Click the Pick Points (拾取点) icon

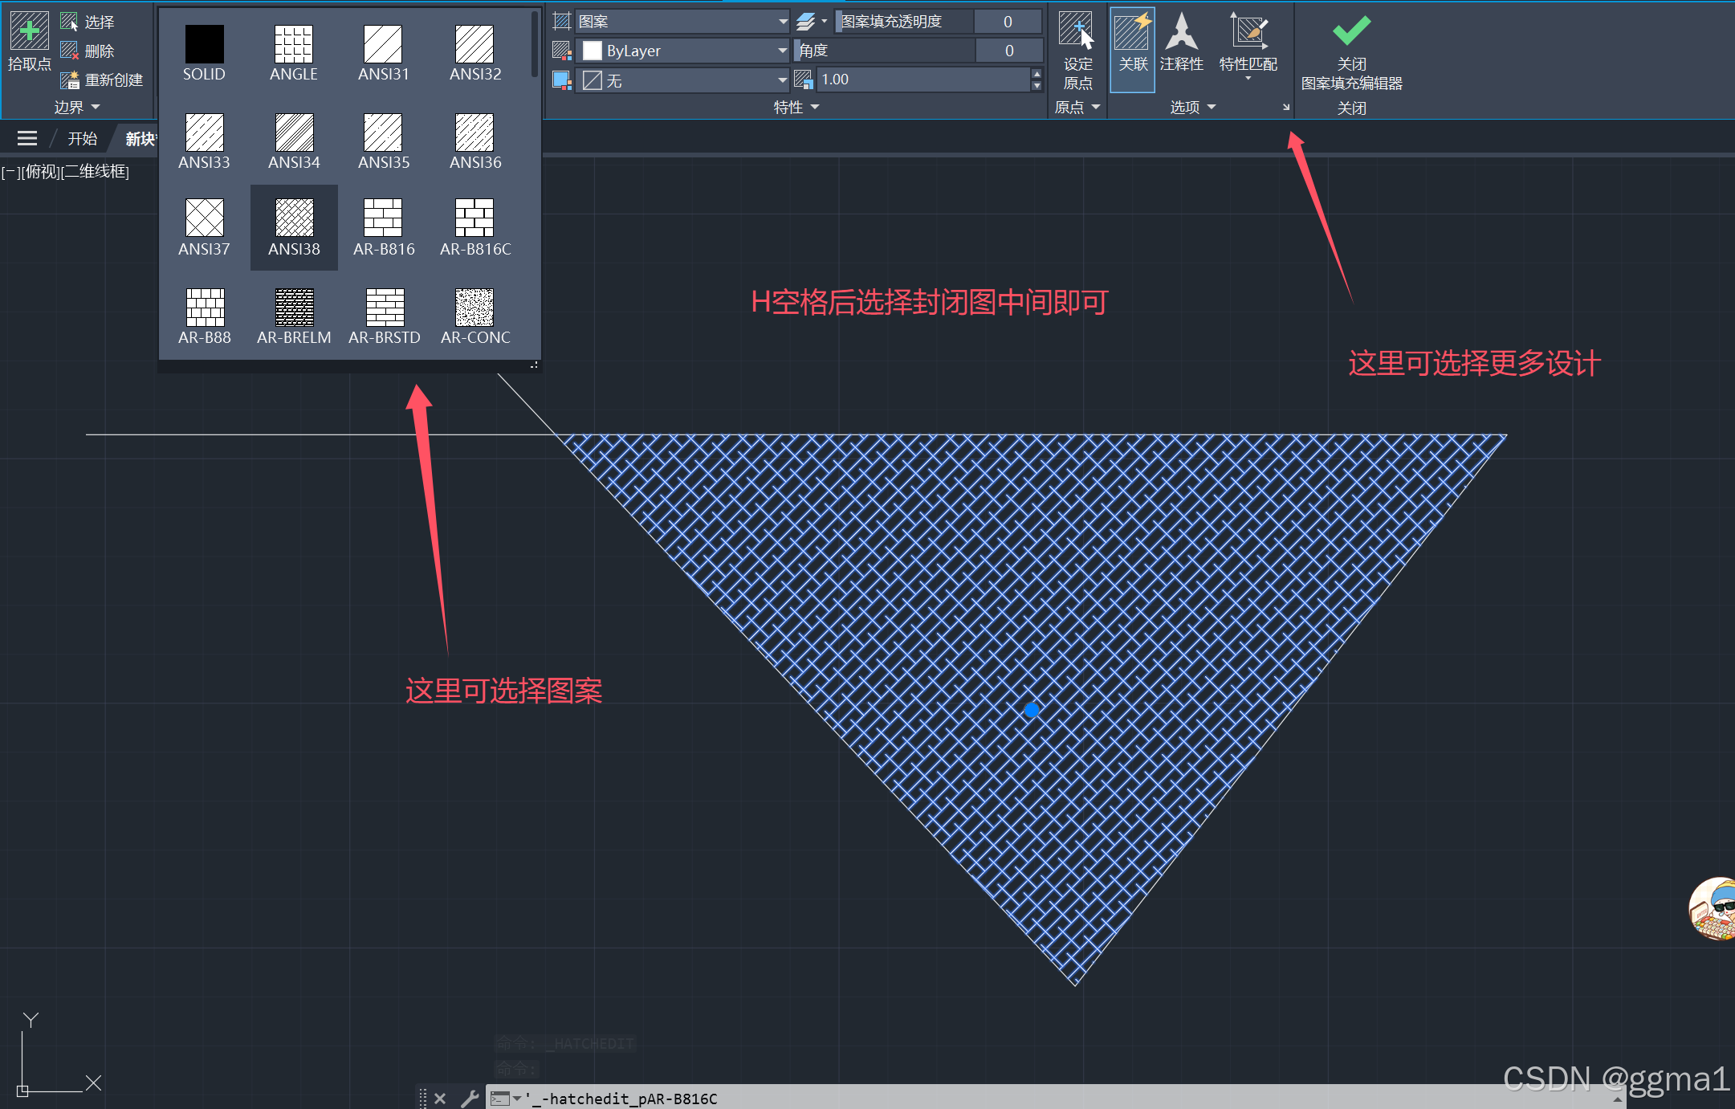point(29,32)
